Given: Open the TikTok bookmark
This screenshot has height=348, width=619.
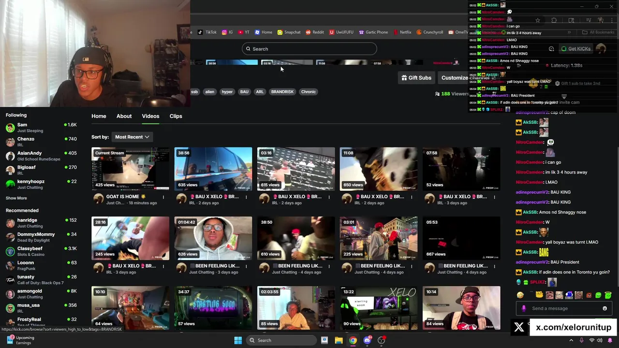Looking at the screenshot, I should (x=207, y=32).
